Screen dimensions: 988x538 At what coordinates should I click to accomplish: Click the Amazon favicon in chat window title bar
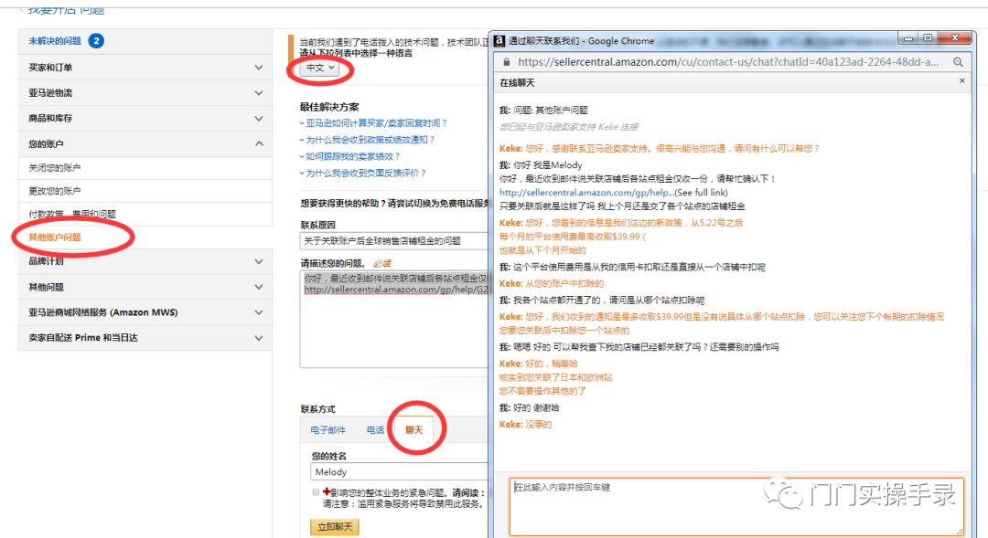499,41
